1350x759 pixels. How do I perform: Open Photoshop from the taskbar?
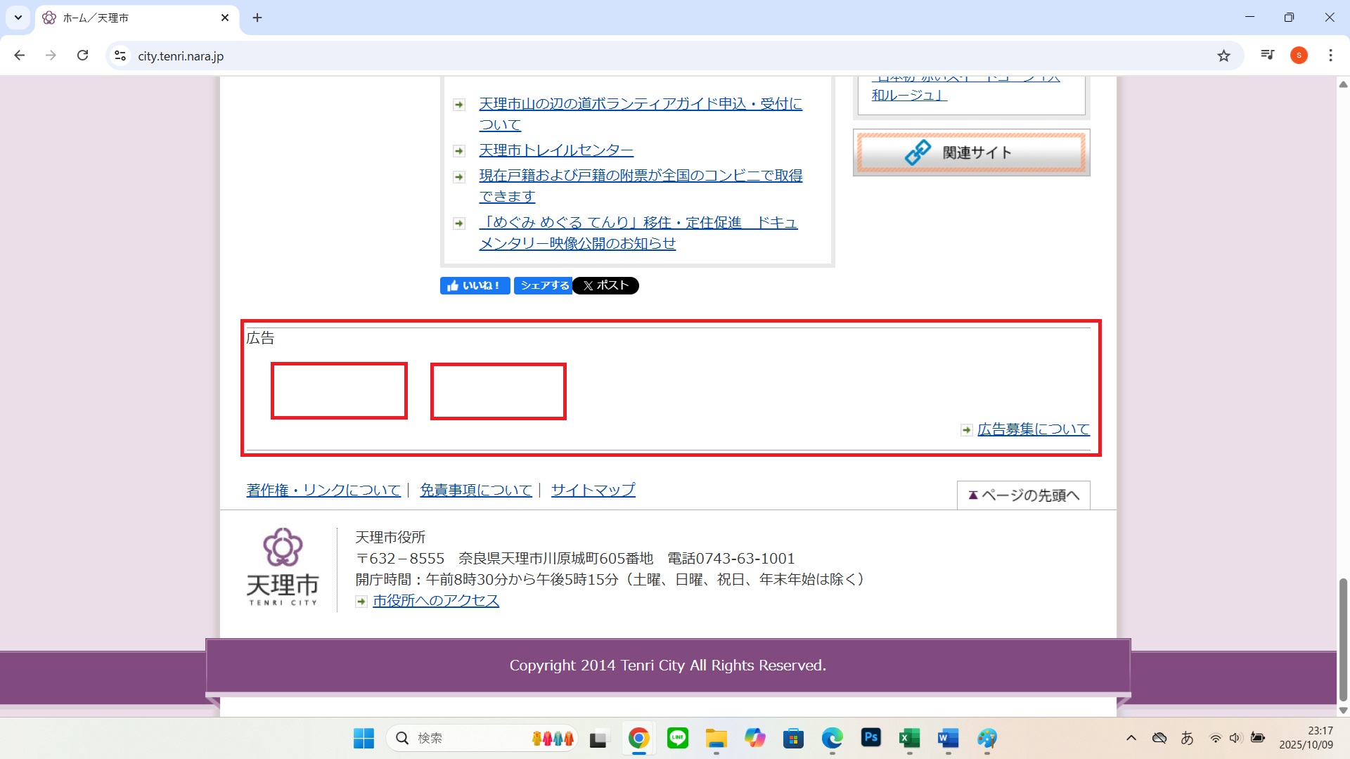click(x=870, y=737)
